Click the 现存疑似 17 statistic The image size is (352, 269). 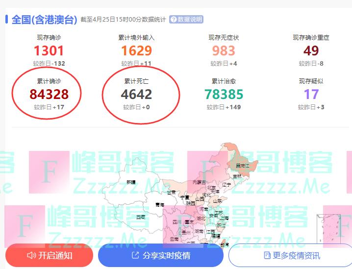point(311,94)
